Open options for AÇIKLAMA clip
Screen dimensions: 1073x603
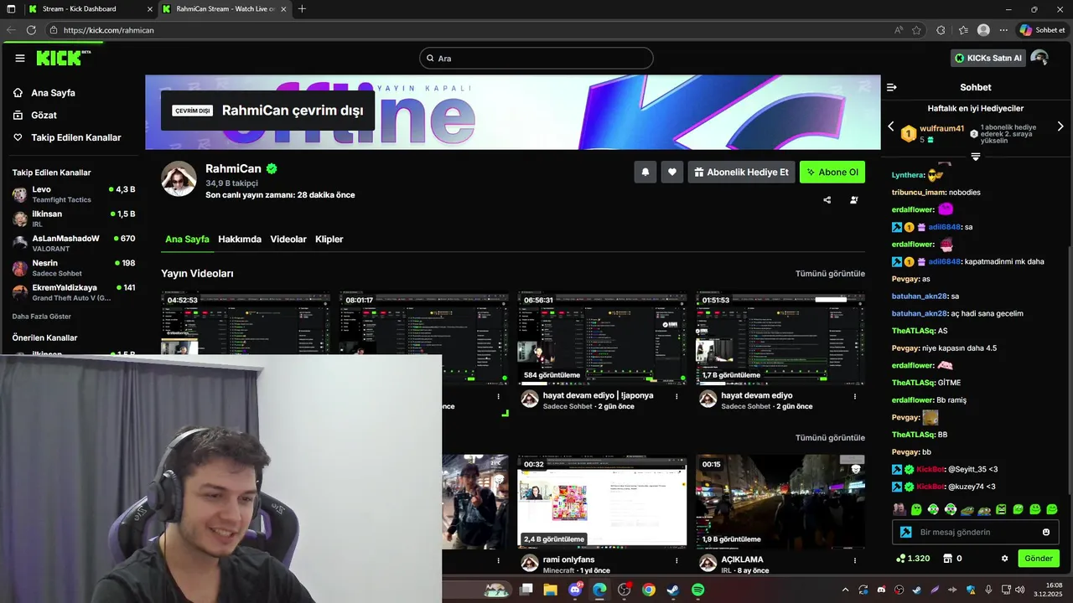(x=856, y=560)
